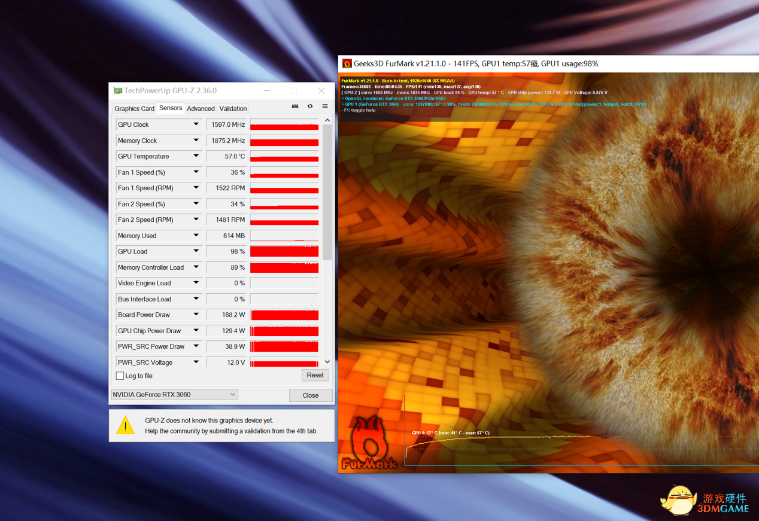Image resolution: width=759 pixels, height=521 pixels.
Task: Click the GPU-Z refresh icon
Action: point(310,106)
